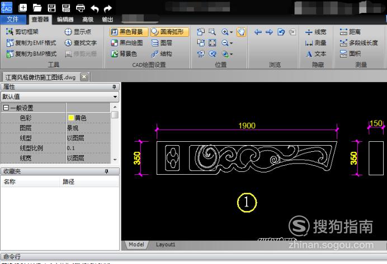Image resolution: width=387 pixels, height=264 pixels.
Task: Switch to the 编辑器 ribbon tab
Action: pos(65,20)
